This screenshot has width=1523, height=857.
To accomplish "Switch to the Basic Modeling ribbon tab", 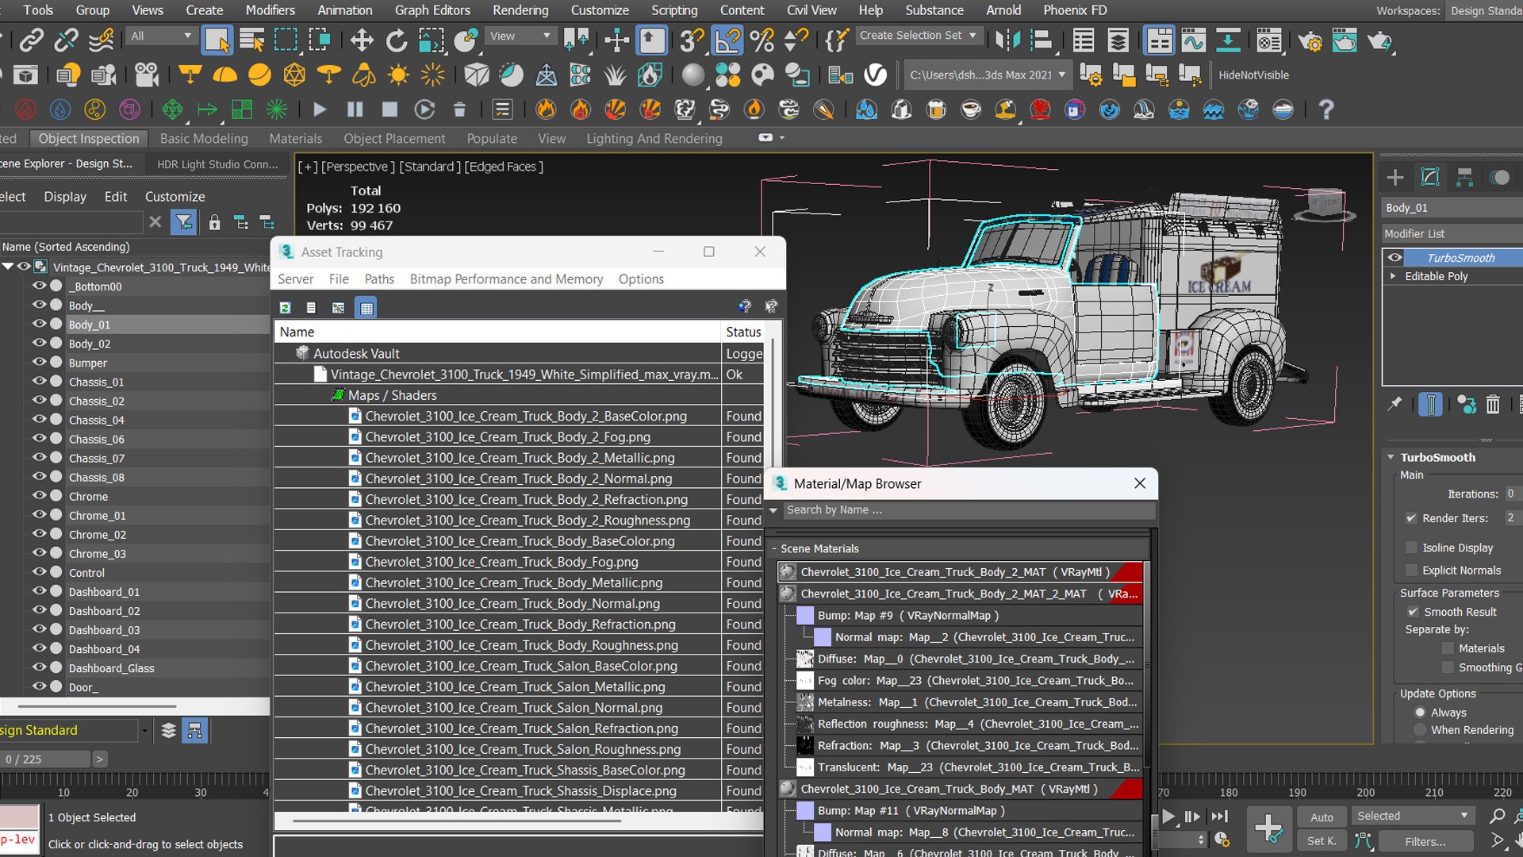I will point(204,138).
